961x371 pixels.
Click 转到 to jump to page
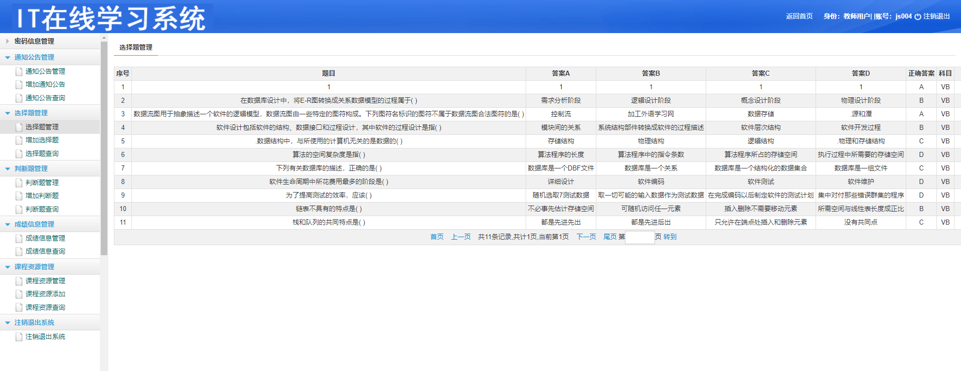click(670, 237)
